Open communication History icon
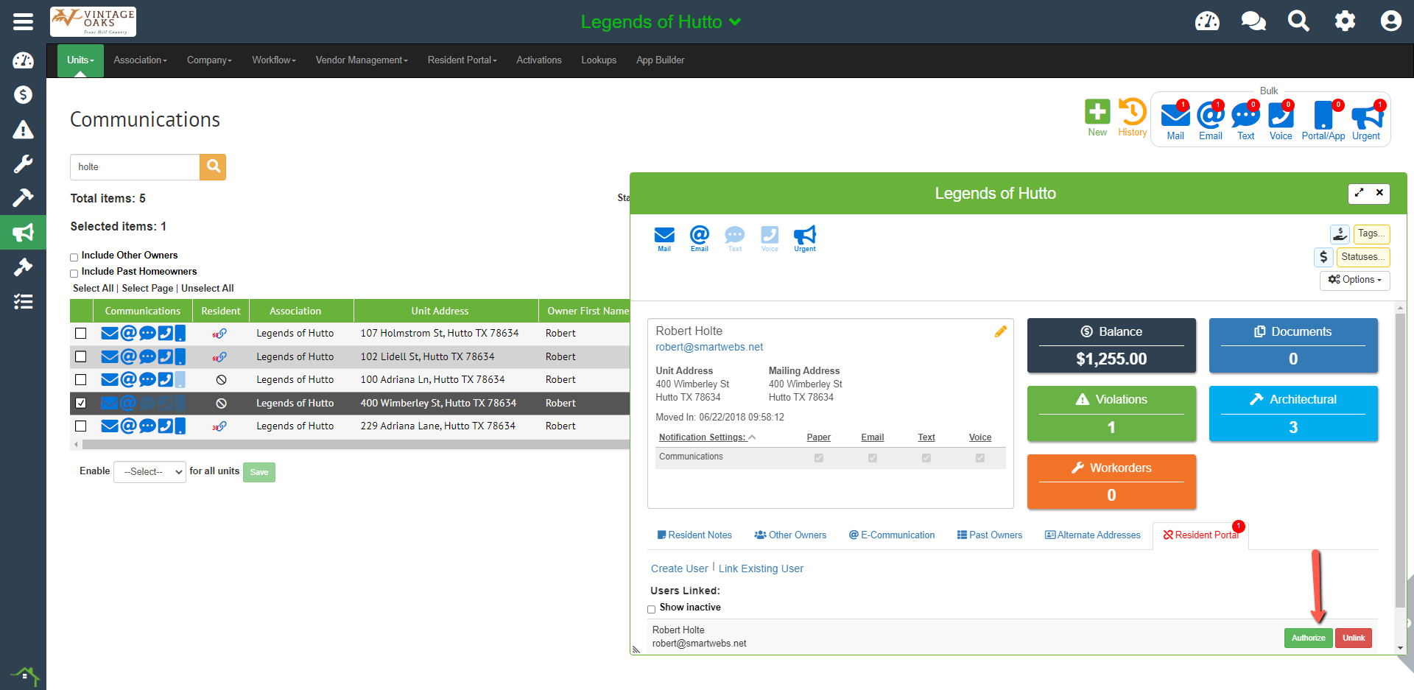The width and height of the screenshot is (1414, 690). (1132, 118)
